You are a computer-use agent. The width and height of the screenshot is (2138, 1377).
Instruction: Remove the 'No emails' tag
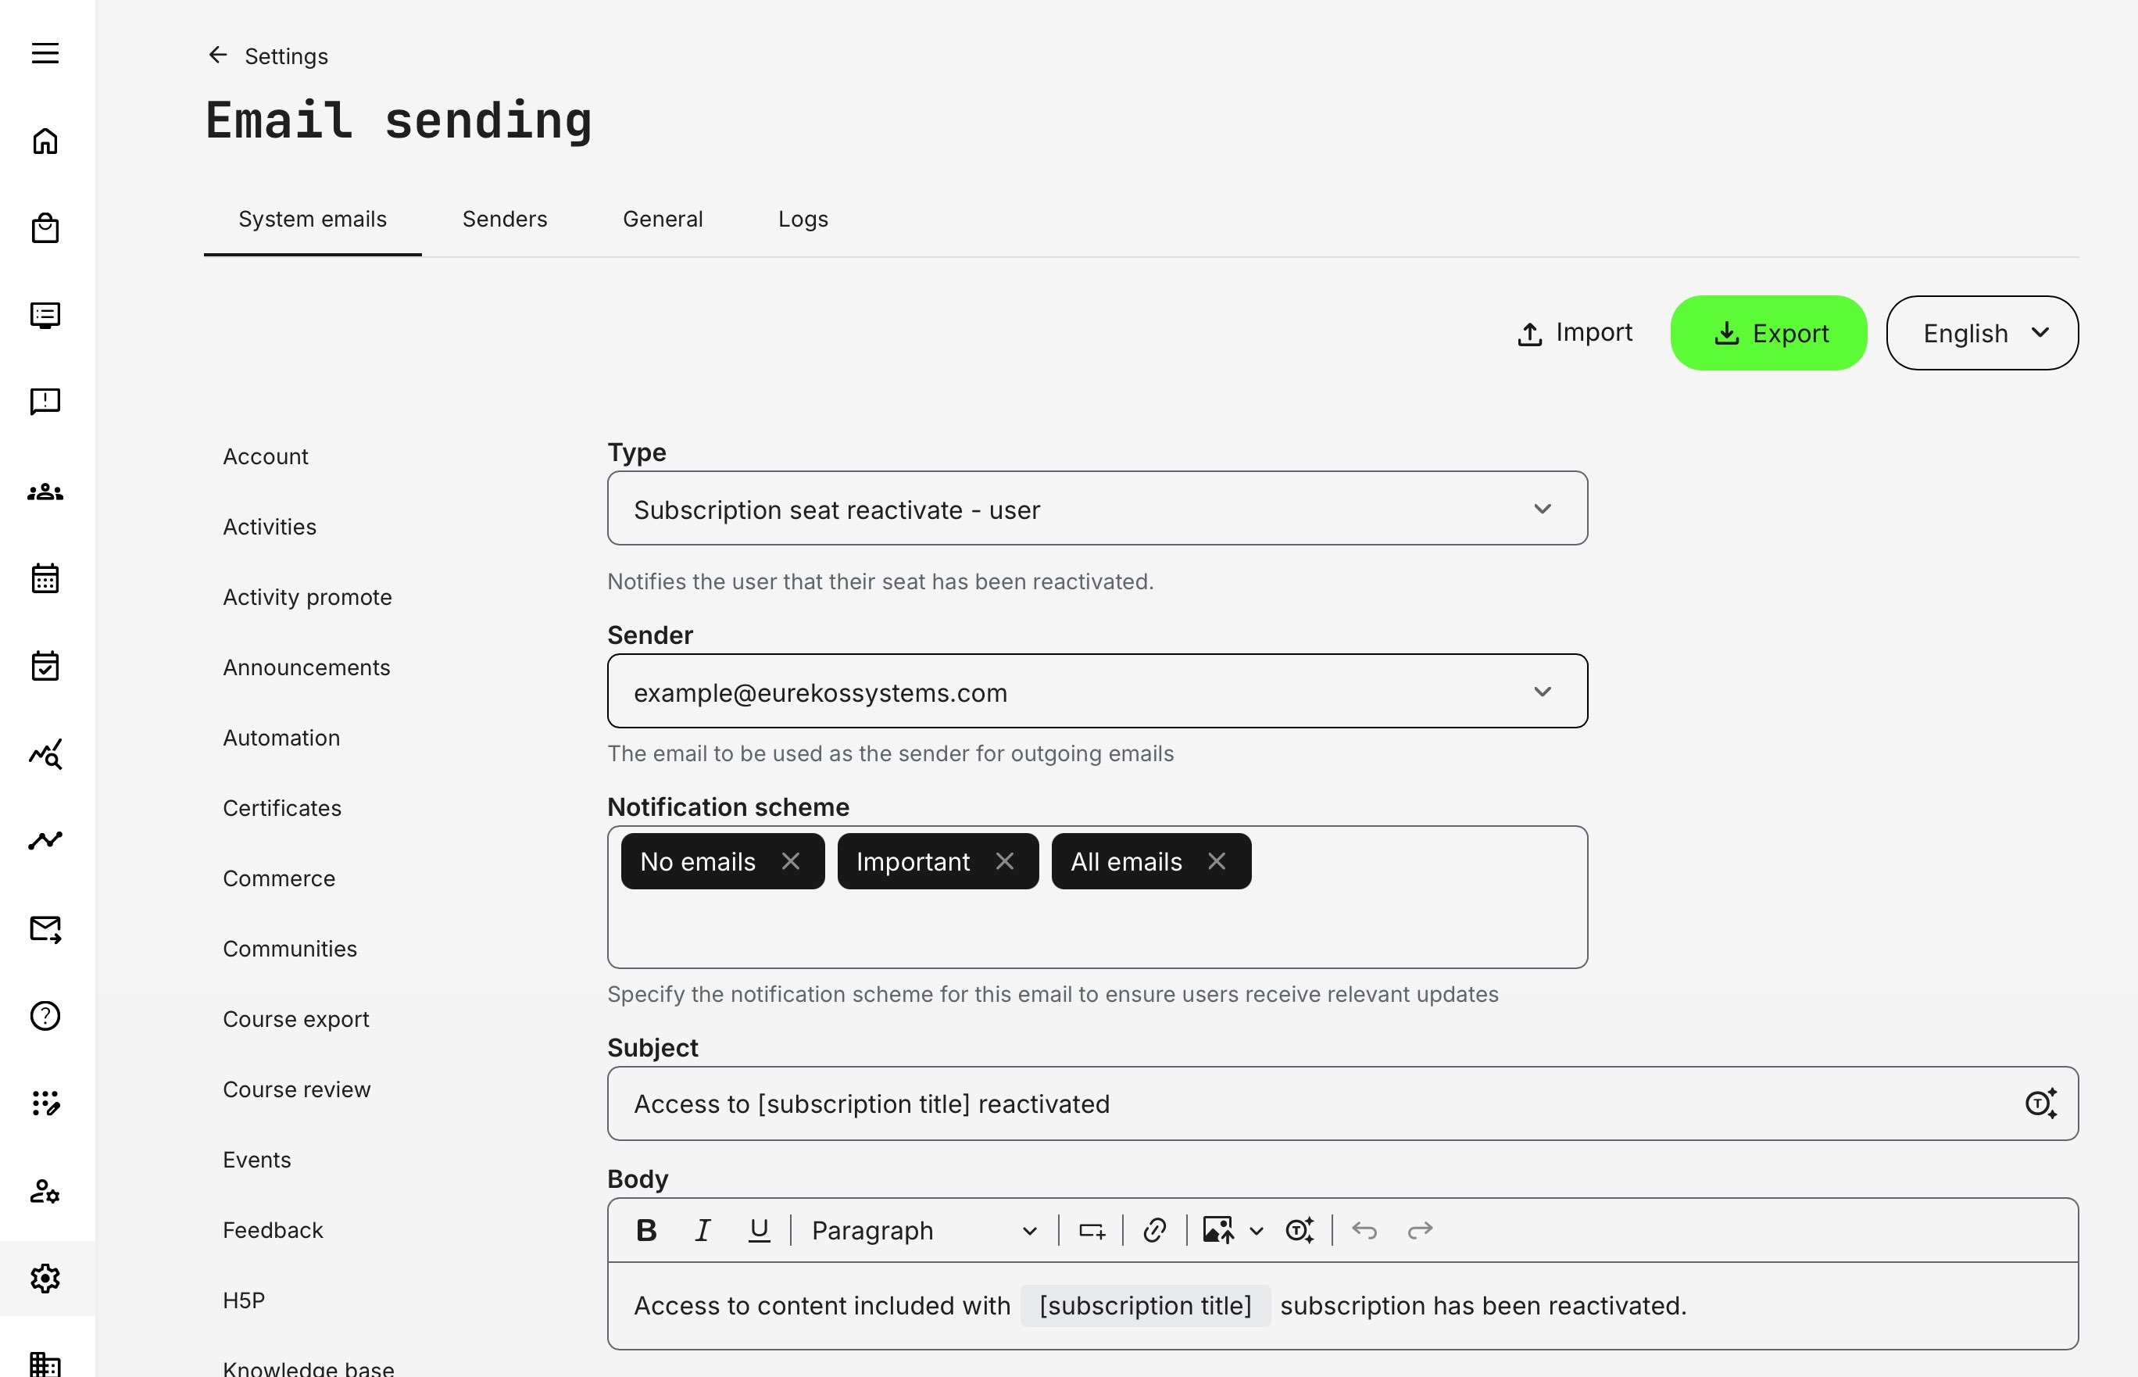tap(790, 861)
